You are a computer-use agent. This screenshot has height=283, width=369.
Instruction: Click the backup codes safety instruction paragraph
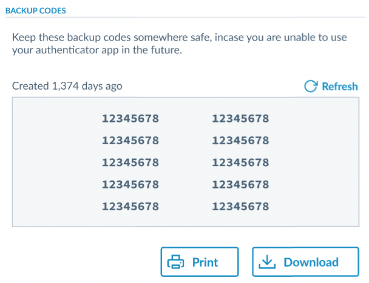pos(180,44)
